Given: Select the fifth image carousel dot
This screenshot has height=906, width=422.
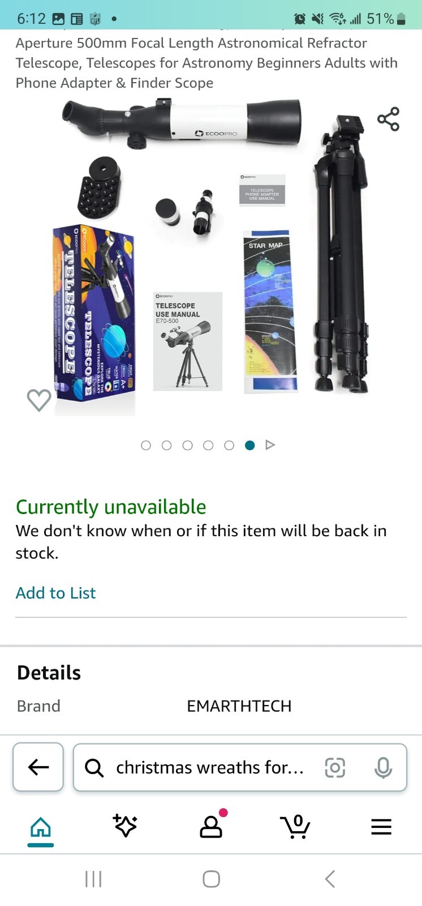Looking at the screenshot, I should 229,445.
